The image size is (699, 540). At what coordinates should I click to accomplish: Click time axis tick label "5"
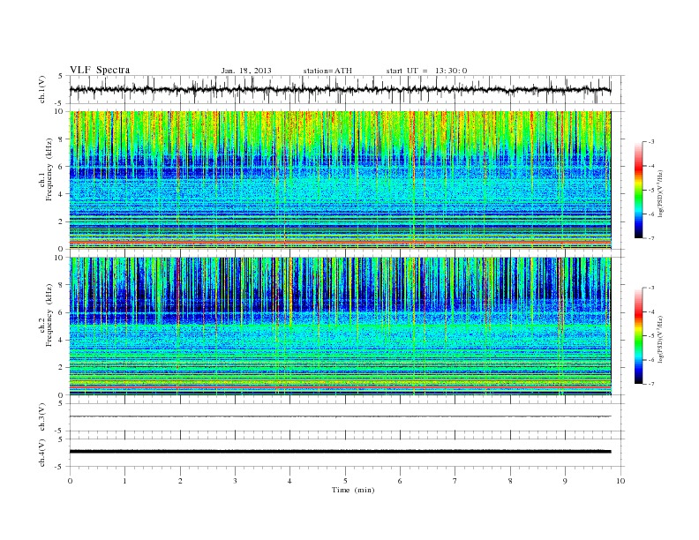point(345,481)
